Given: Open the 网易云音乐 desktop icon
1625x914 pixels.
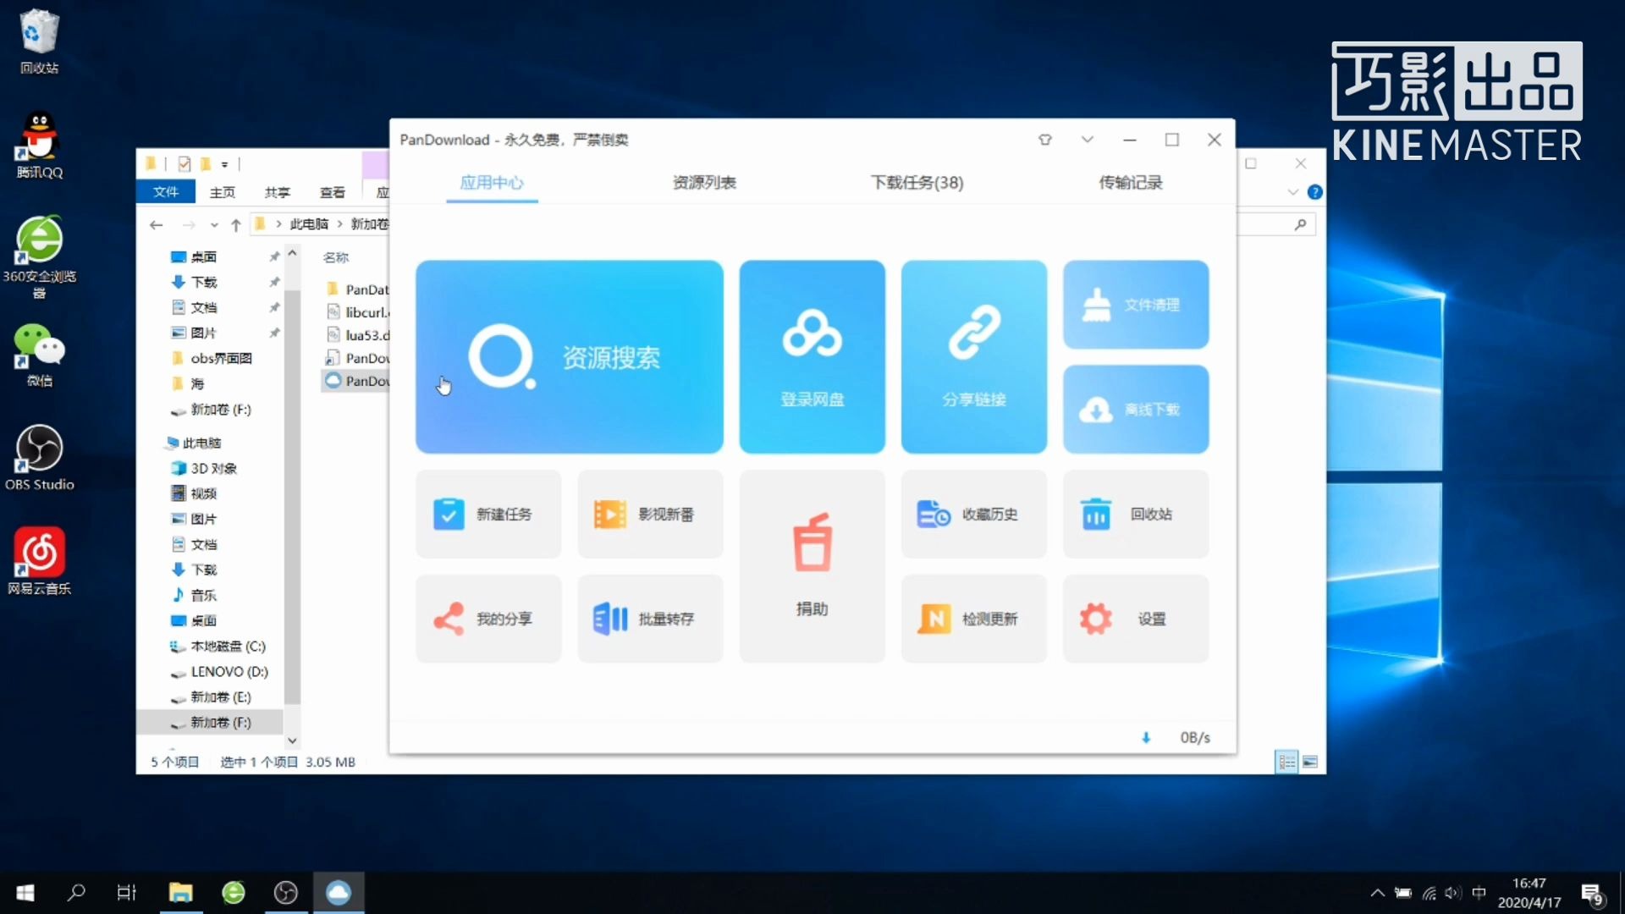Looking at the screenshot, I should 39,561.
